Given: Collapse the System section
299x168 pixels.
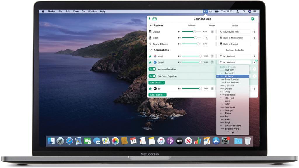Looking at the screenshot, I should click(151, 26).
